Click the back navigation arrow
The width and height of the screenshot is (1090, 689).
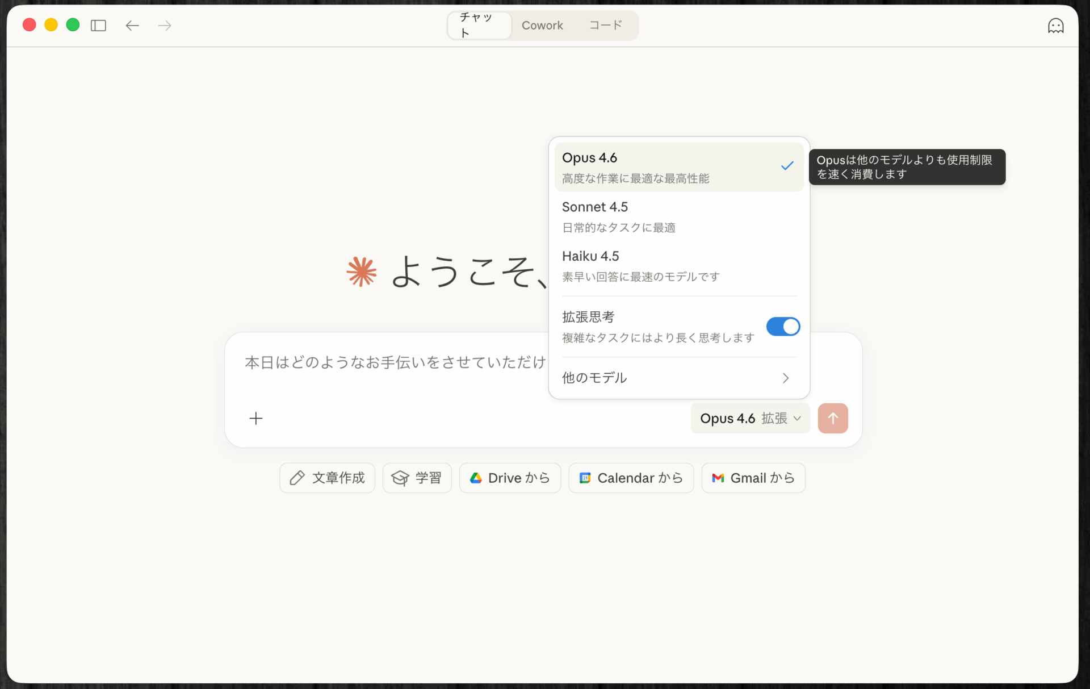click(x=132, y=25)
